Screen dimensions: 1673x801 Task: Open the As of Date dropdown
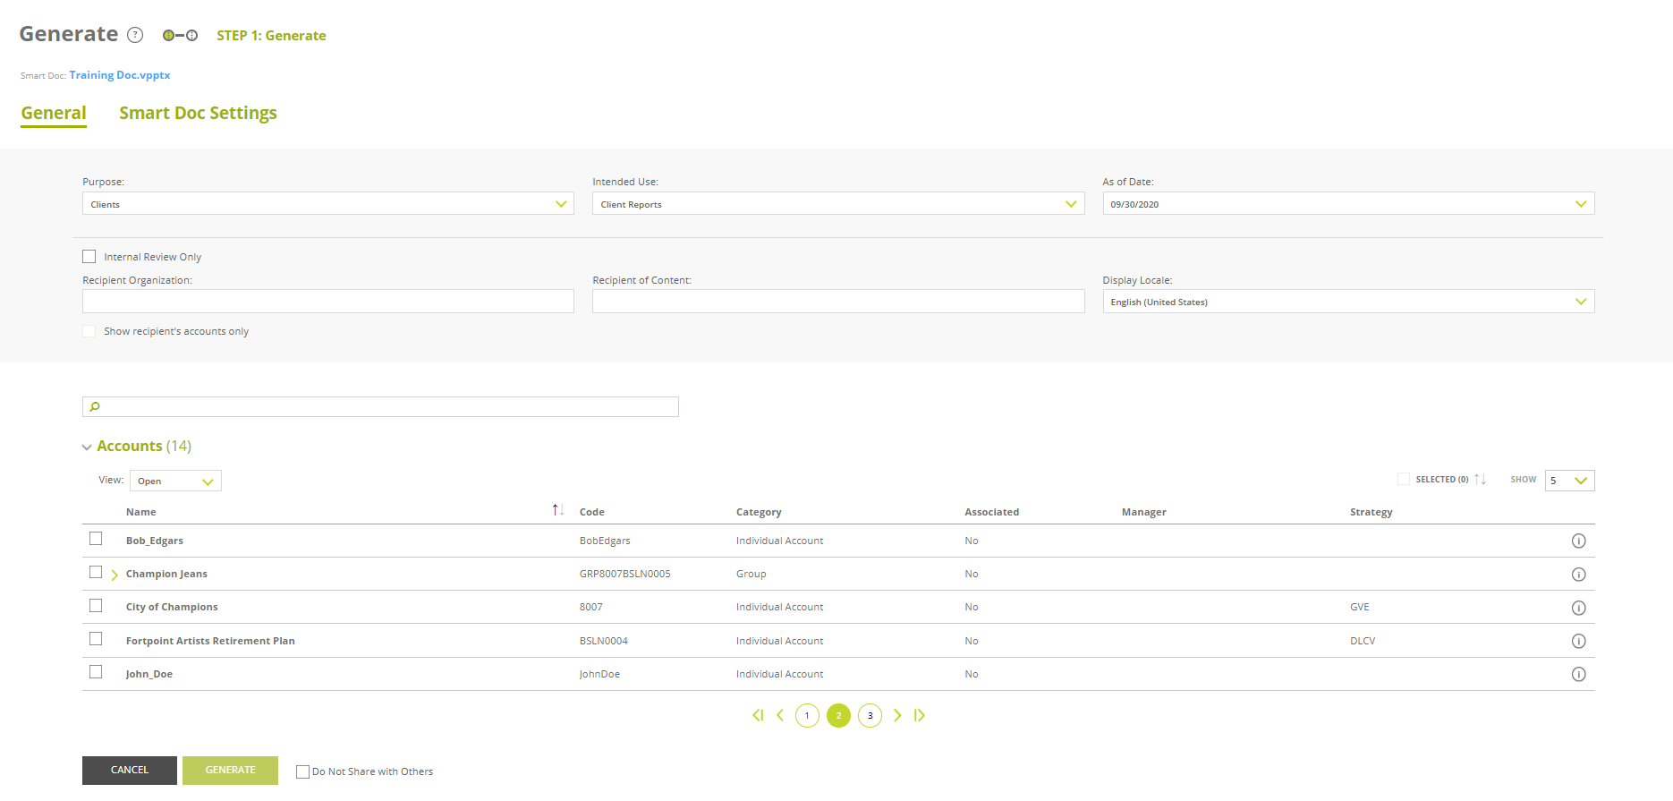[1348, 204]
